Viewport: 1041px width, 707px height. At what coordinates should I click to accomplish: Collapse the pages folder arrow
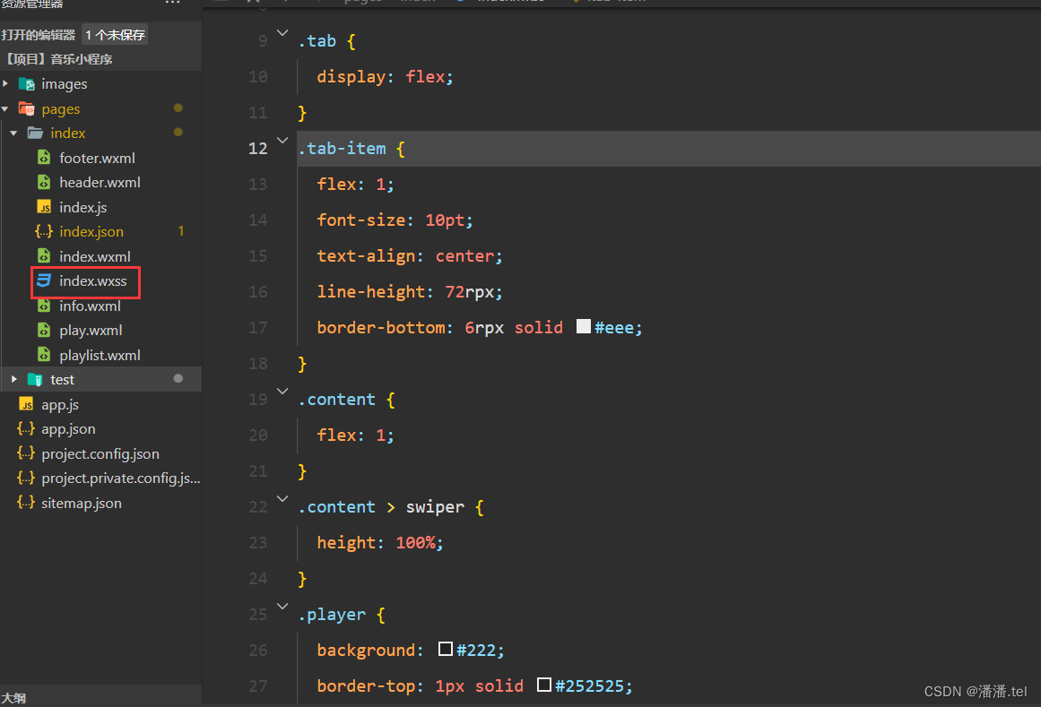[x=5, y=108]
